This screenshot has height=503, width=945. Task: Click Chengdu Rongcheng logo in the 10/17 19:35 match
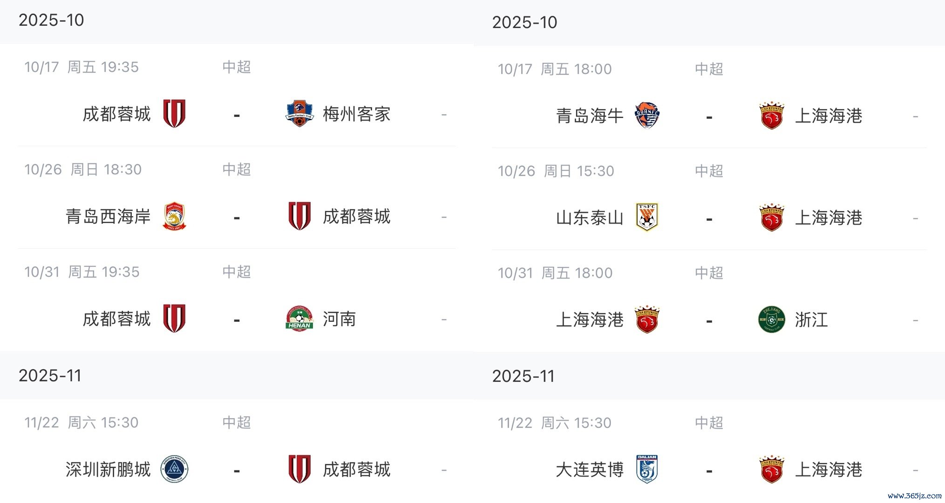point(175,114)
